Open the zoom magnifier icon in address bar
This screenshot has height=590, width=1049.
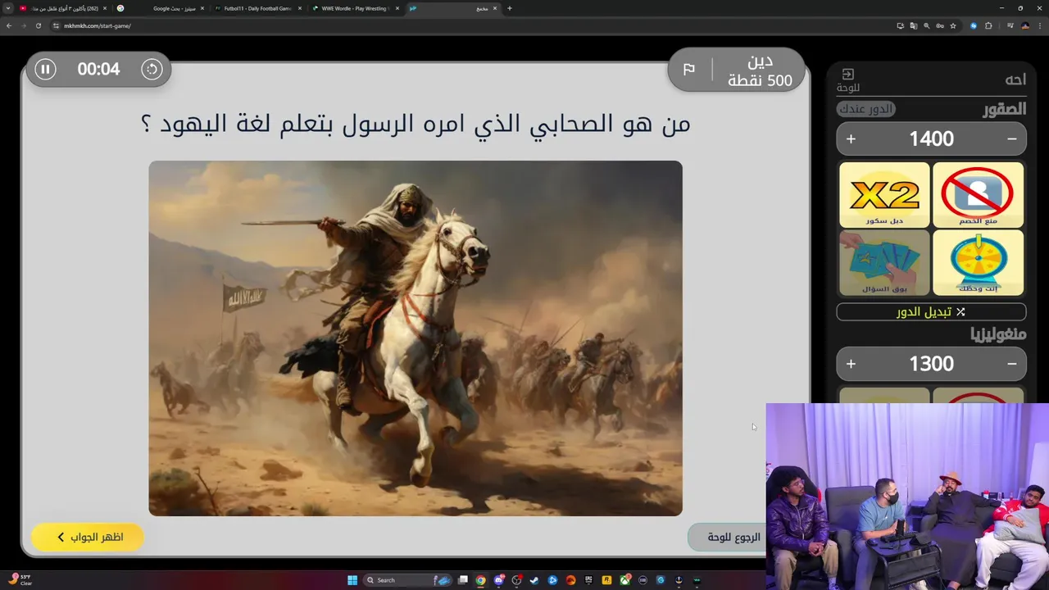coord(927,25)
